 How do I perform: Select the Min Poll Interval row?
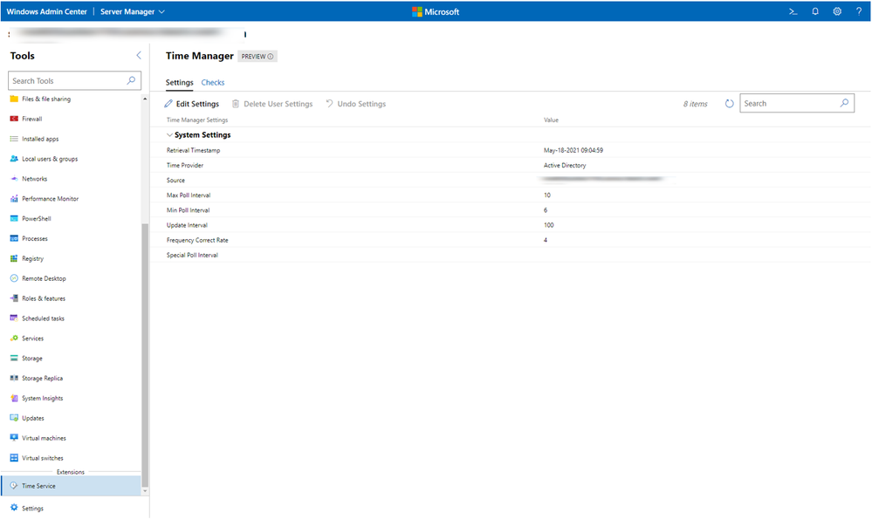tap(511, 210)
